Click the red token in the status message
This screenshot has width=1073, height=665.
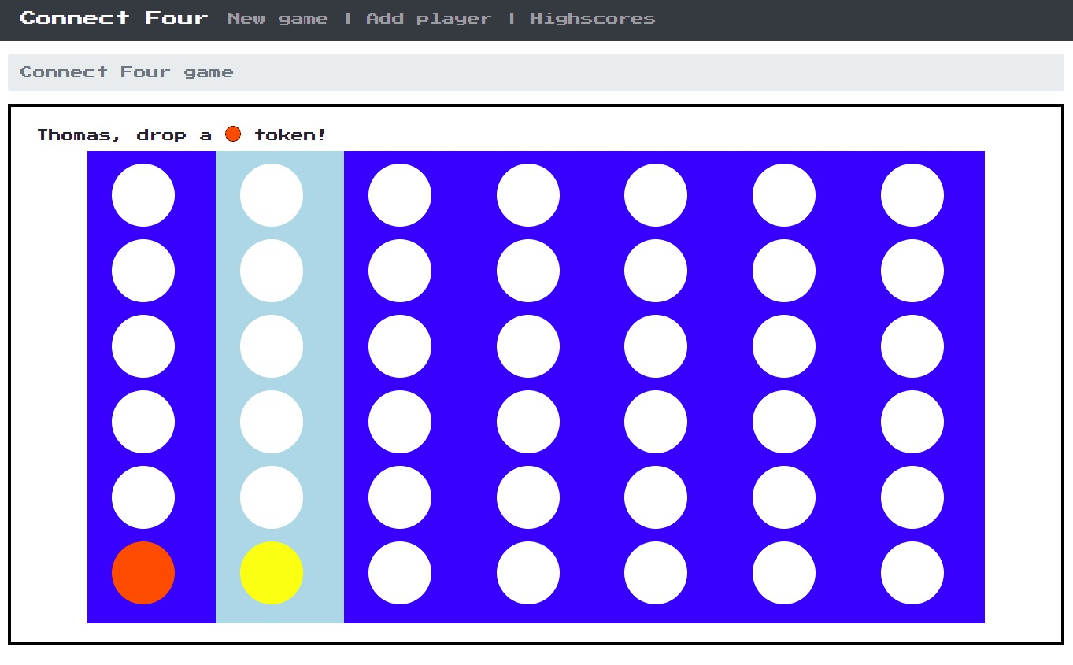[x=233, y=134]
